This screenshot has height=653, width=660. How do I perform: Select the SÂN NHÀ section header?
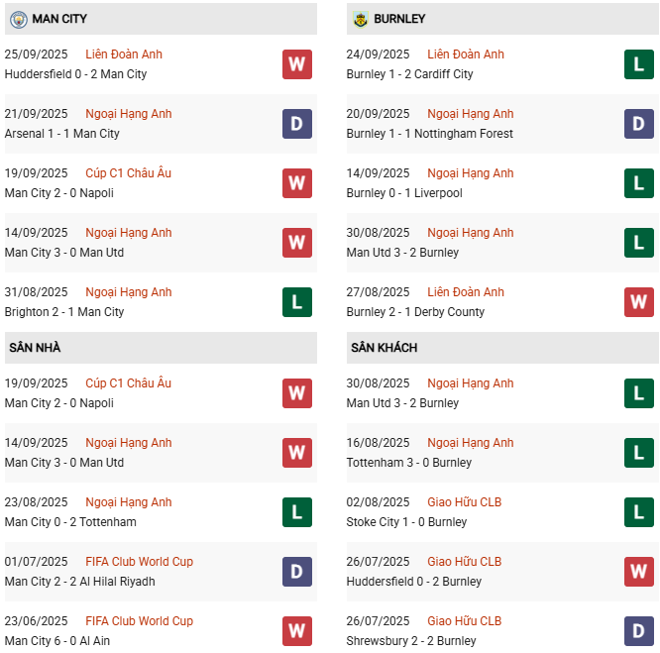click(35, 348)
